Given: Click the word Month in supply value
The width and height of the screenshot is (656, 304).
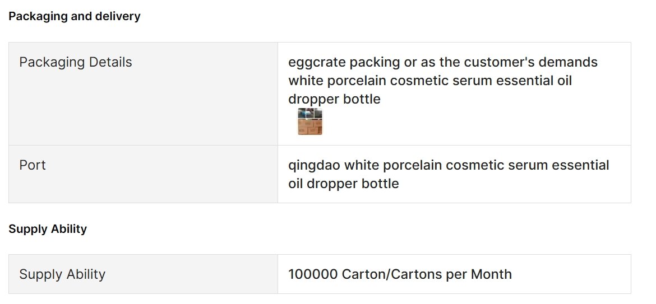Looking at the screenshot, I should (491, 274).
